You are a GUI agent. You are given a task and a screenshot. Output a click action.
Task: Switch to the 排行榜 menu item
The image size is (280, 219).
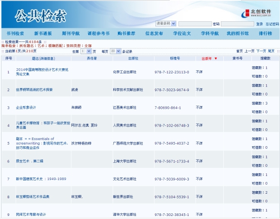(265, 33)
